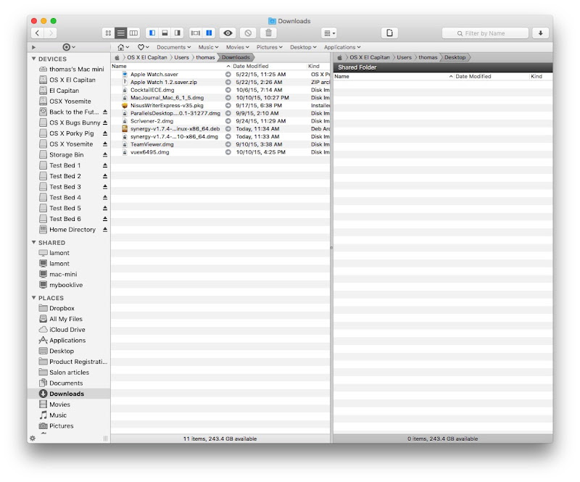This screenshot has height=482, width=580.
Task: Collapse the SHARED section
Action: point(33,242)
